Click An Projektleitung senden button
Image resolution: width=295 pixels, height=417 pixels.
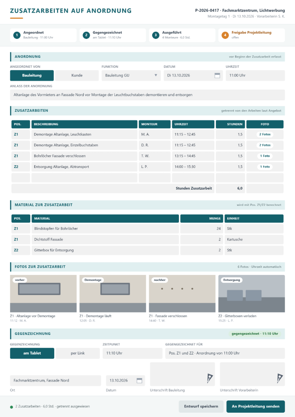coord(256,406)
